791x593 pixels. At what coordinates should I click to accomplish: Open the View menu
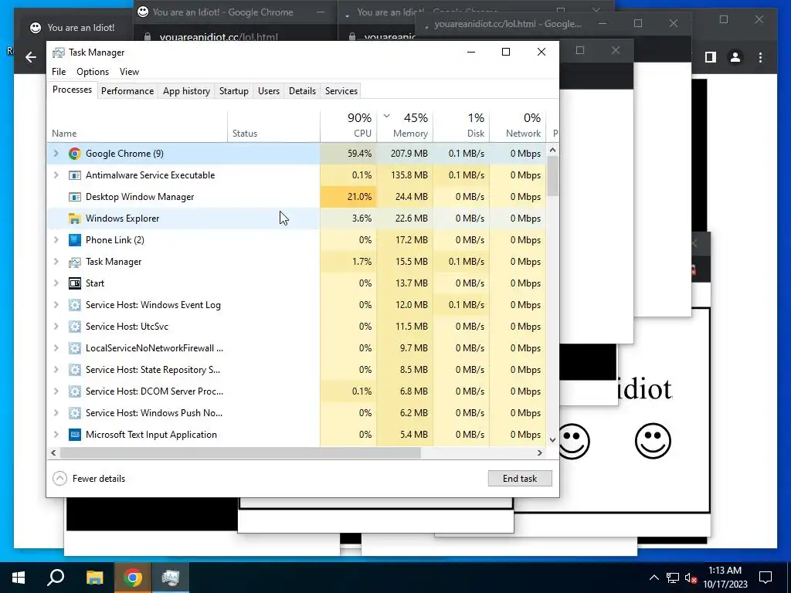[x=129, y=72]
